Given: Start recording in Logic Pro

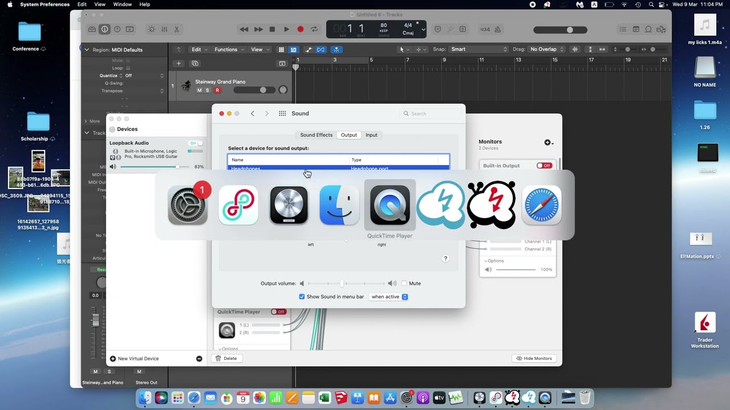Looking at the screenshot, I should click(x=301, y=29).
